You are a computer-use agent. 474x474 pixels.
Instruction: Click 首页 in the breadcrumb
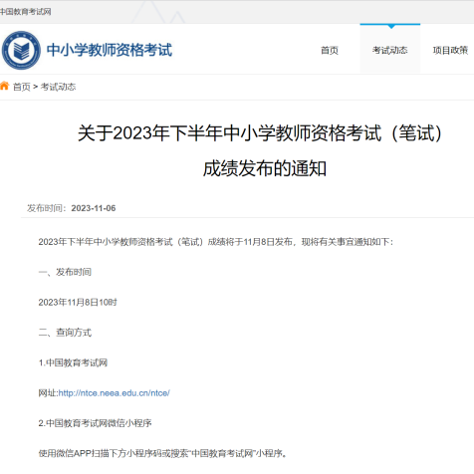point(22,87)
